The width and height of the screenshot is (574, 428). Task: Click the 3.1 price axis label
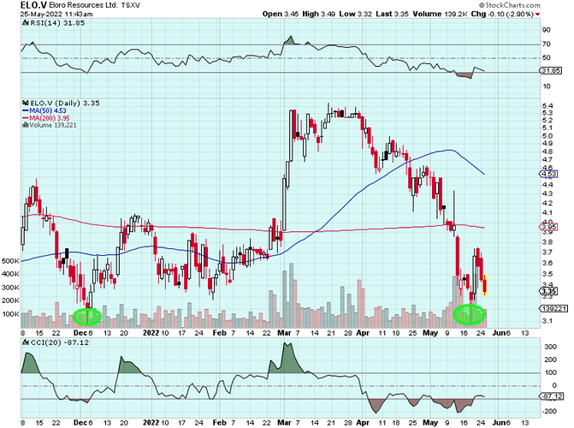548,321
